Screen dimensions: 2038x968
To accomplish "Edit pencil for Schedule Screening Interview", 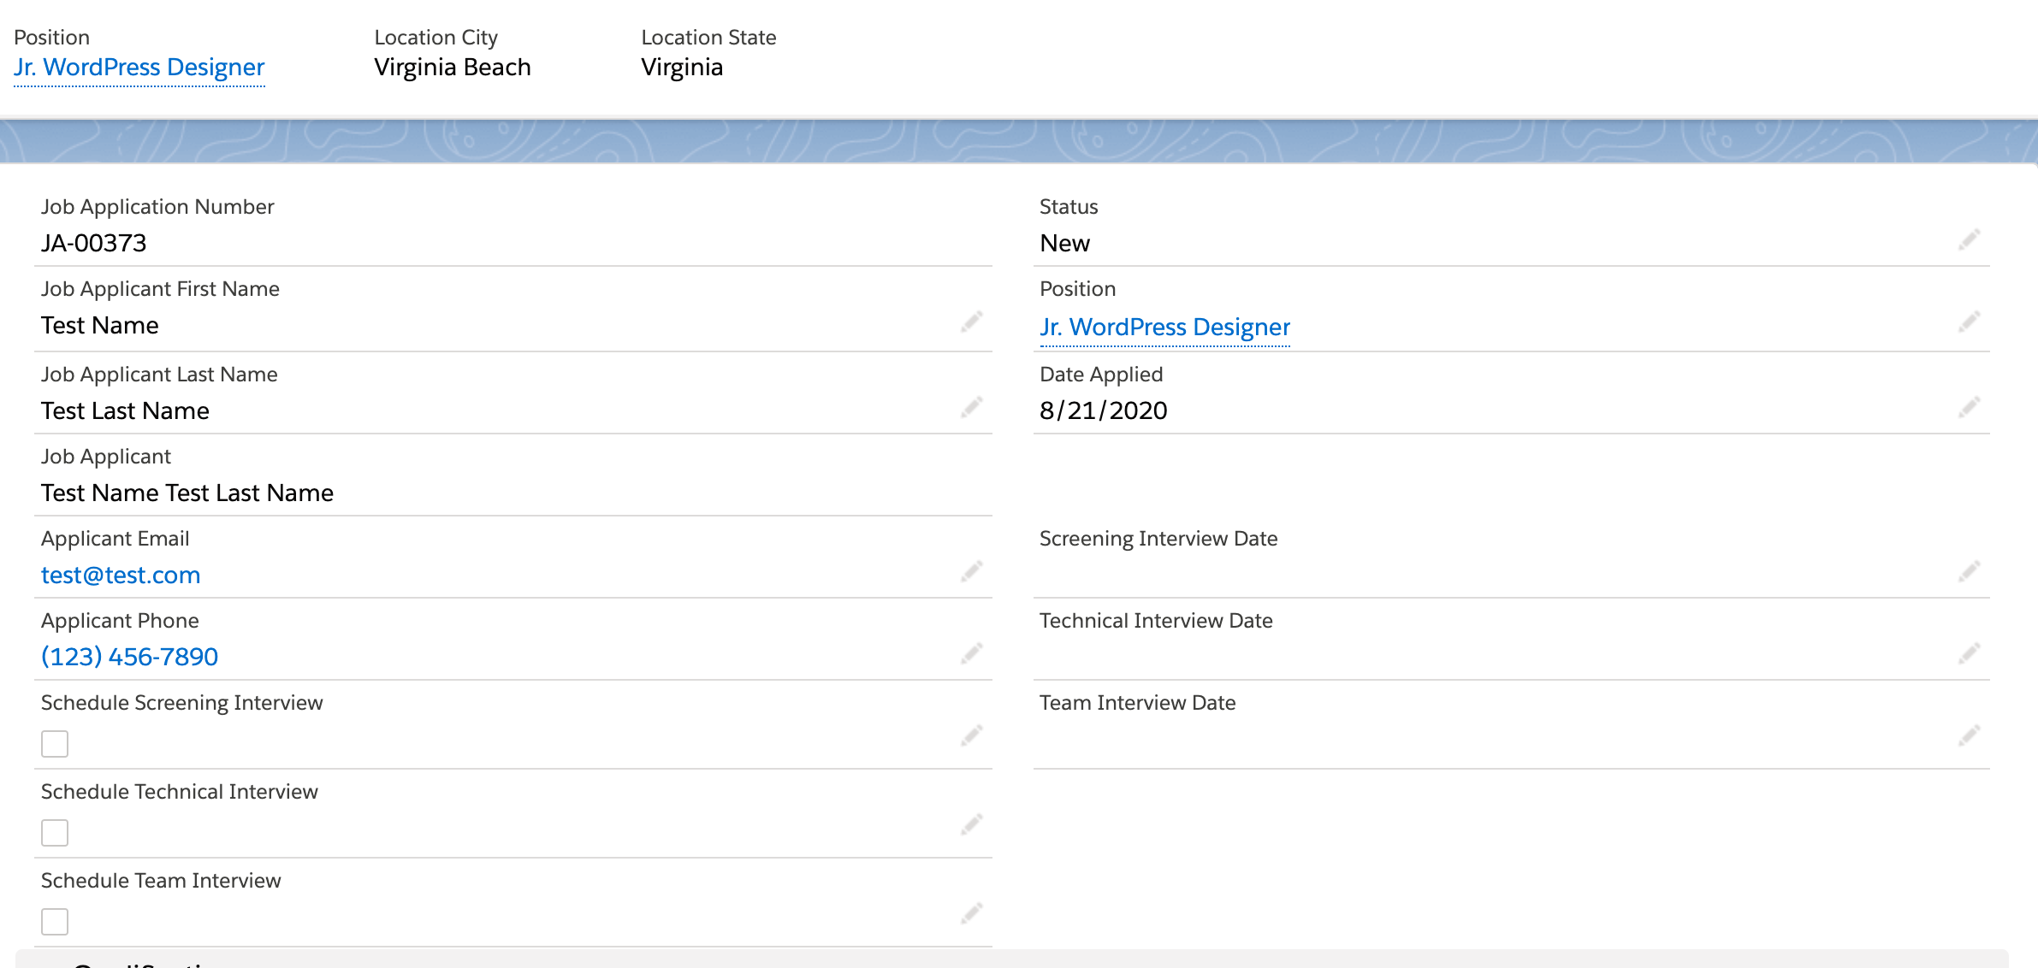I will click(x=971, y=735).
